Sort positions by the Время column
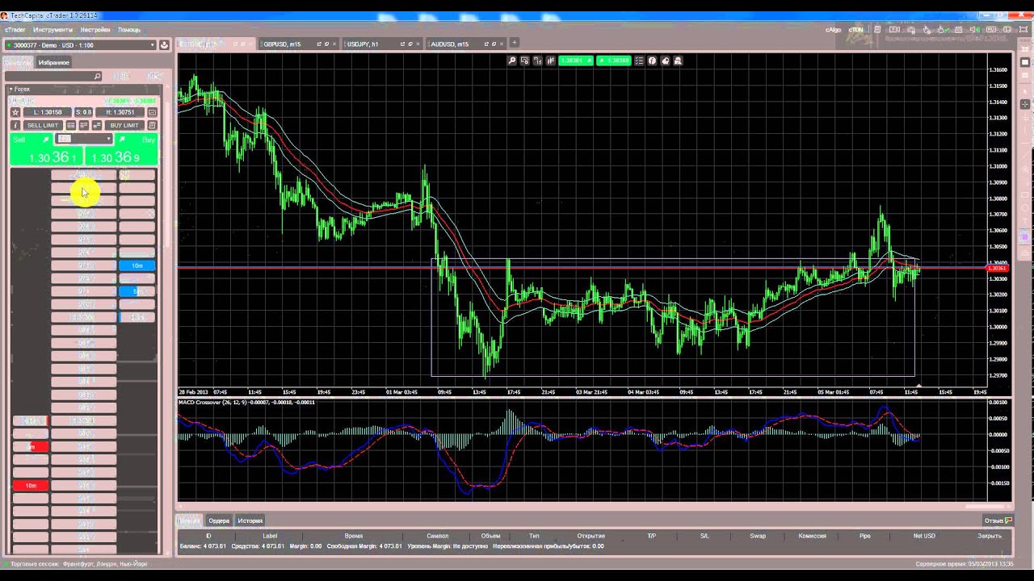 [354, 536]
